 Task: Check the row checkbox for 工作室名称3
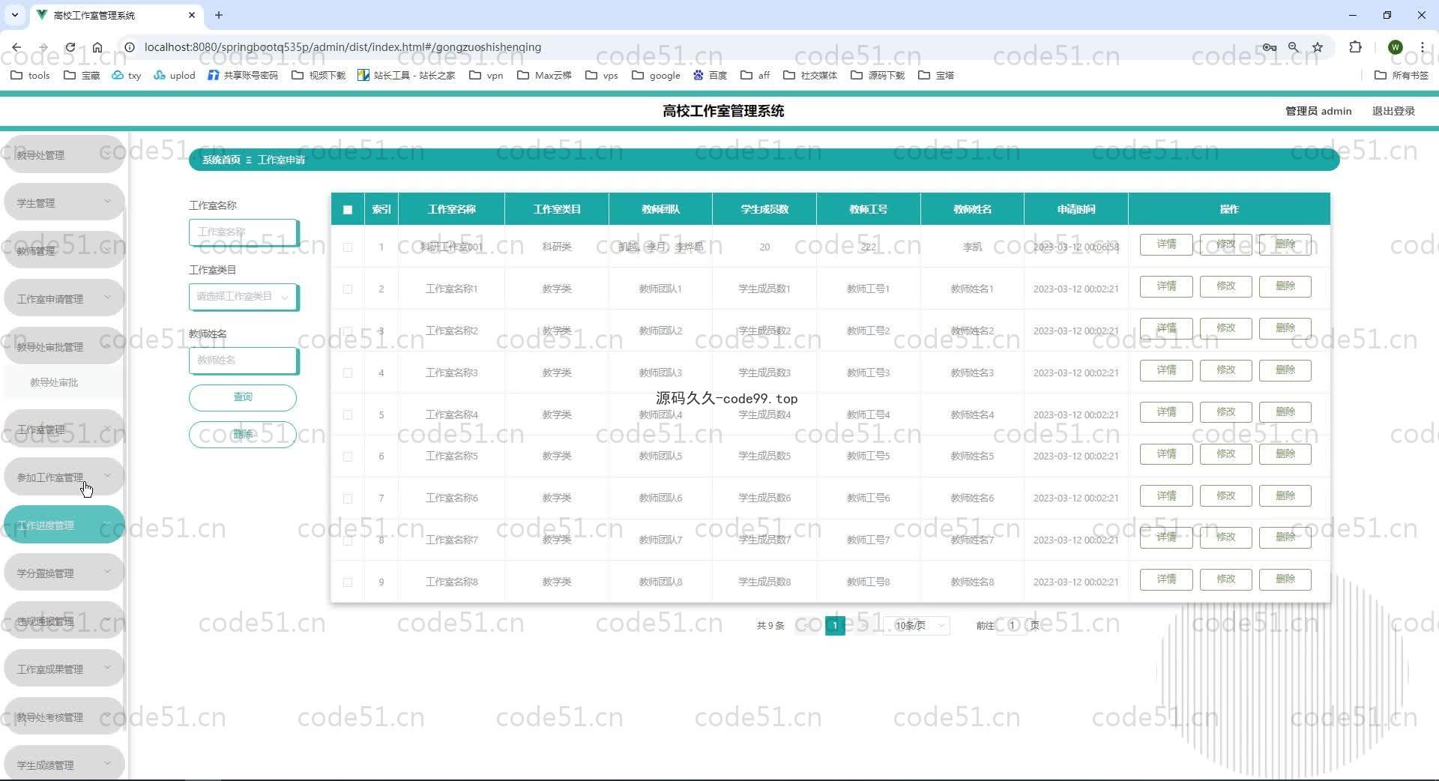[348, 373]
